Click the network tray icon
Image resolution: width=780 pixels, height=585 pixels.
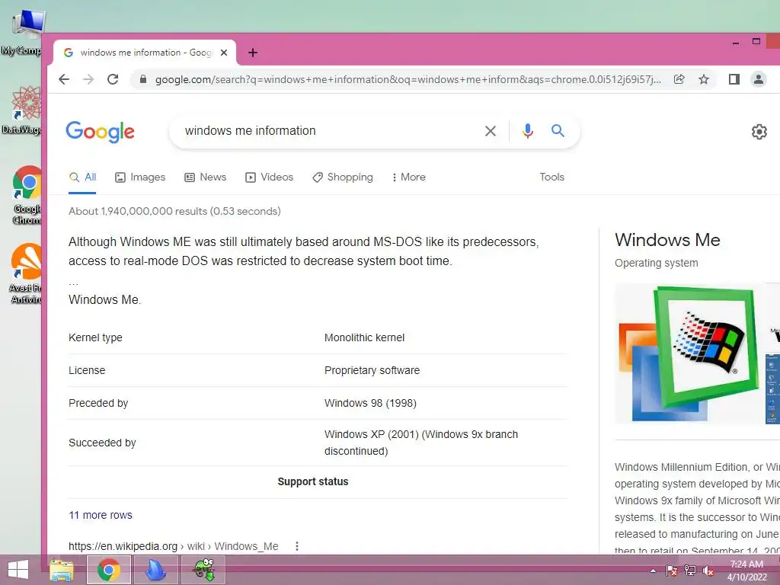pyautogui.click(x=690, y=571)
